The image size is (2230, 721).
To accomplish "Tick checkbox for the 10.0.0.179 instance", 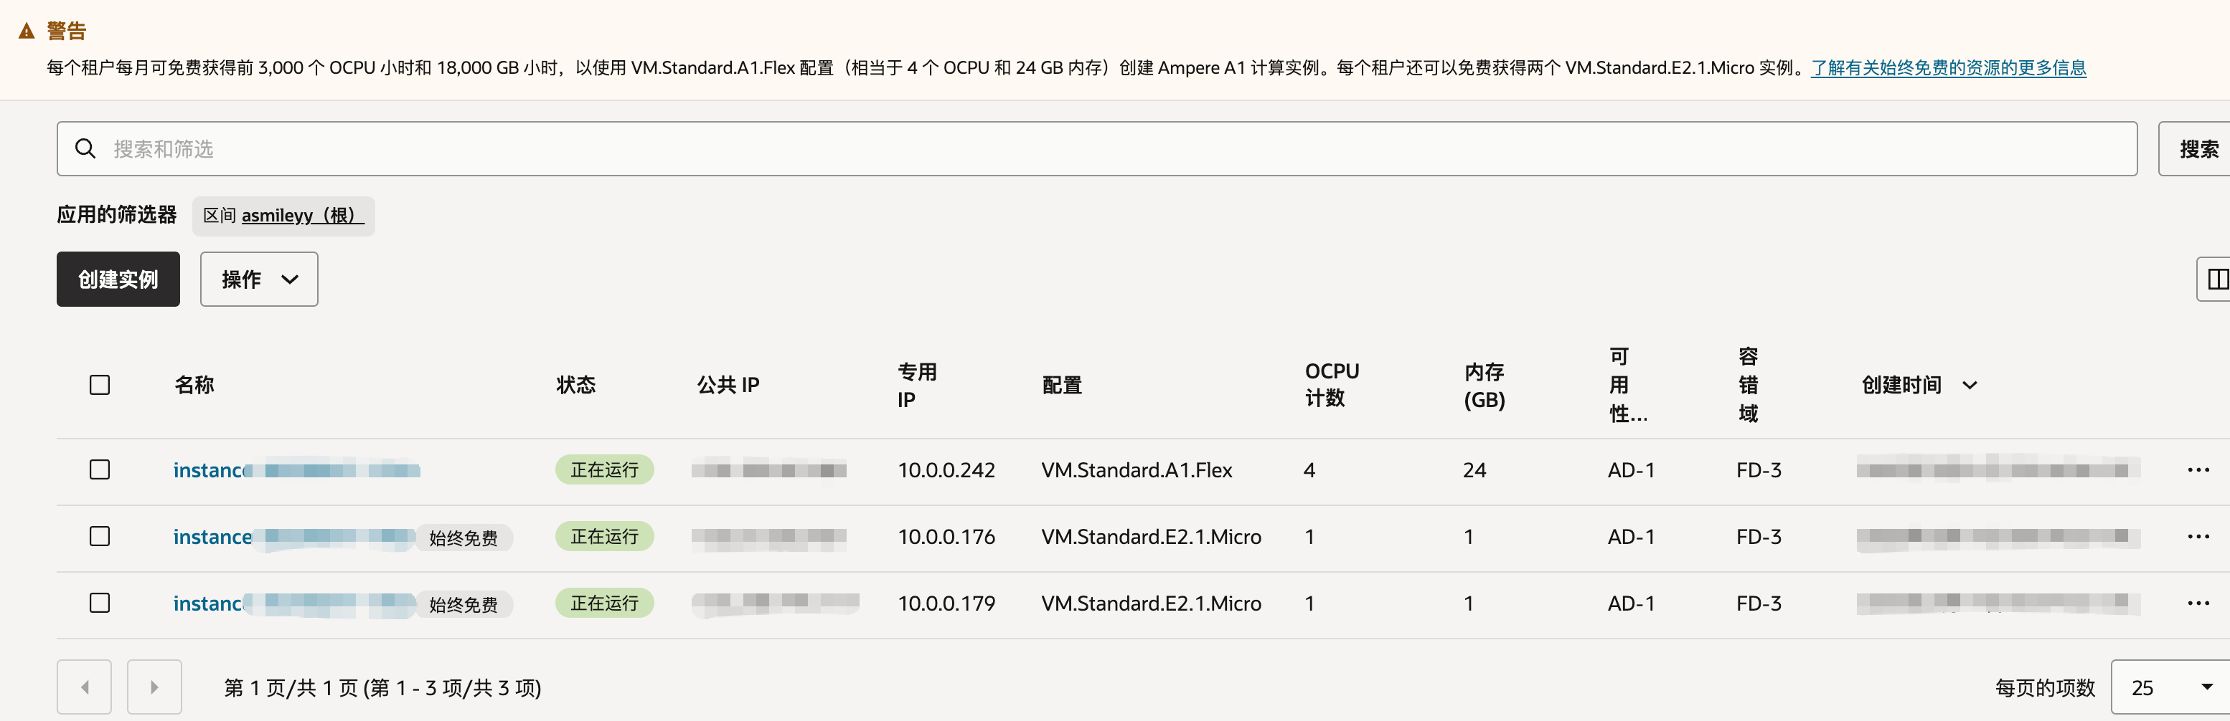I will tap(100, 603).
